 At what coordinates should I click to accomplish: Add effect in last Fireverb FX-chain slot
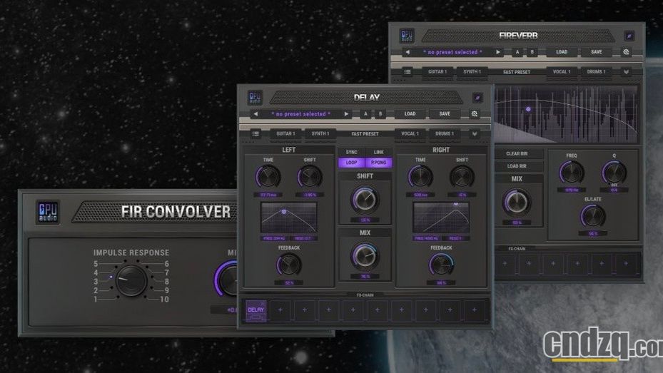pyautogui.click(x=626, y=263)
